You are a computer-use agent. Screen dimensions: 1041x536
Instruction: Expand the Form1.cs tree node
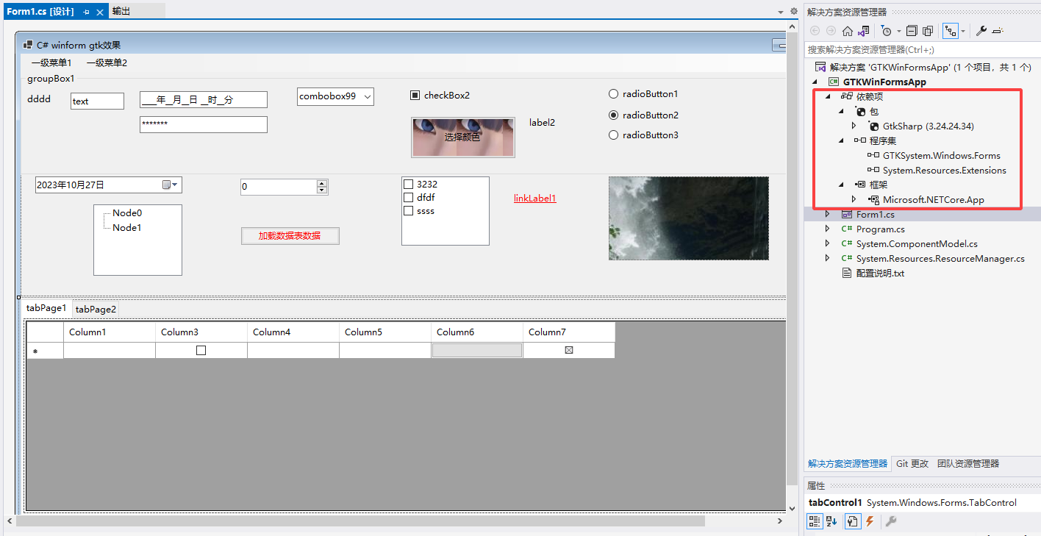pos(828,214)
